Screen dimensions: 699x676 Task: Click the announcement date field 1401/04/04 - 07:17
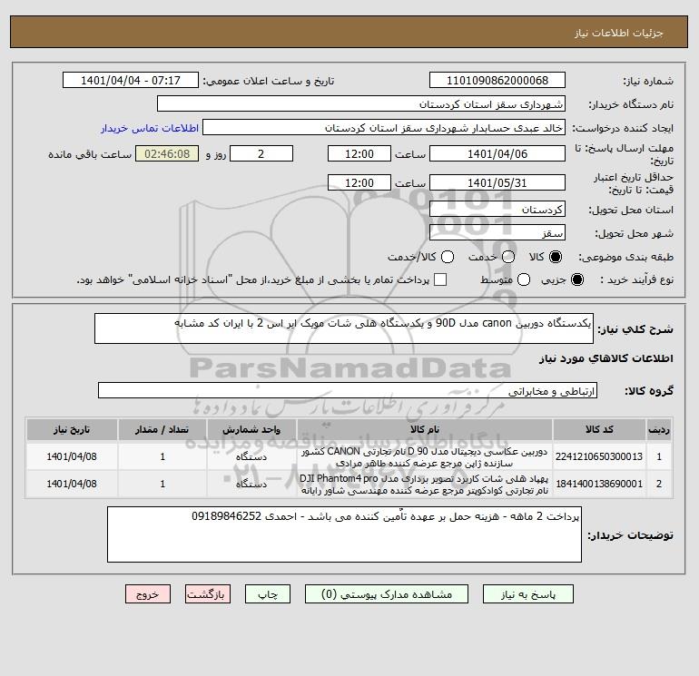click(x=131, y=80)
